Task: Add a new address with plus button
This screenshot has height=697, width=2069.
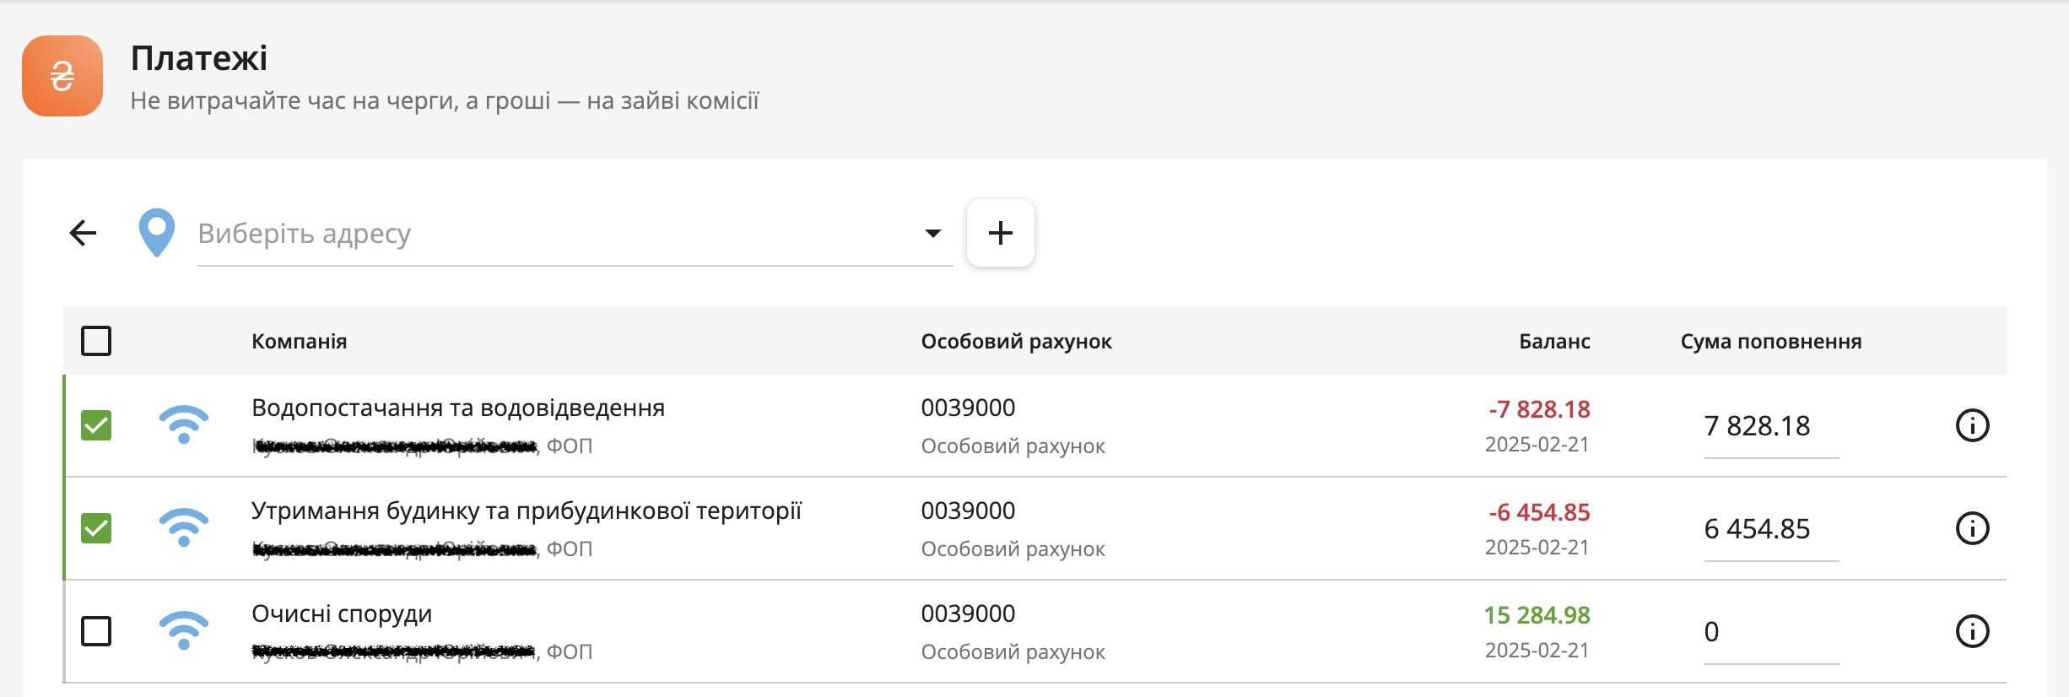Action: pos(1001,233)
